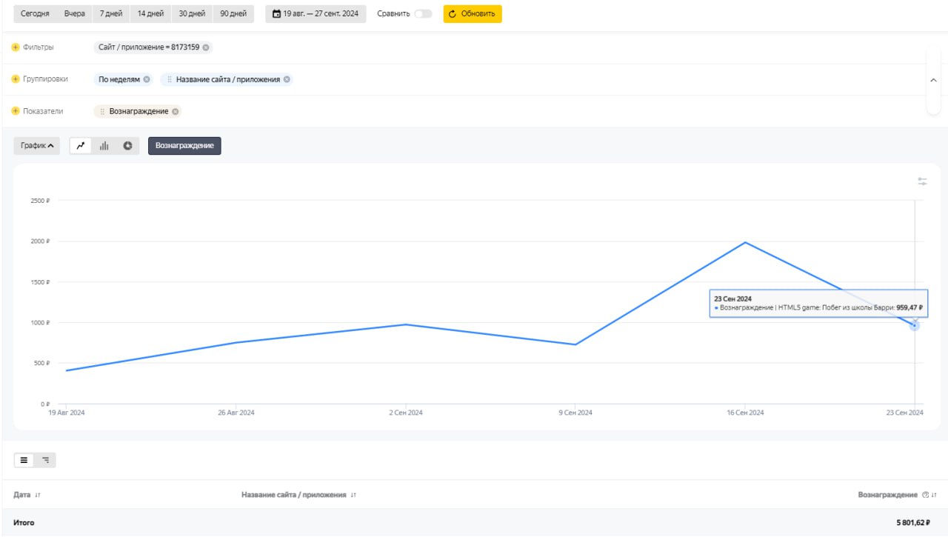948x537 pixels.
Task: Open the date range picker
Action: point(316,13)
